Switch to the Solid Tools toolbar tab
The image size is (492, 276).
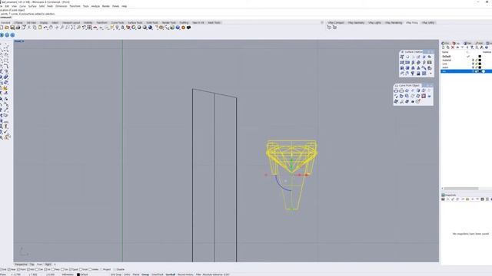click(x=152, y=22)
